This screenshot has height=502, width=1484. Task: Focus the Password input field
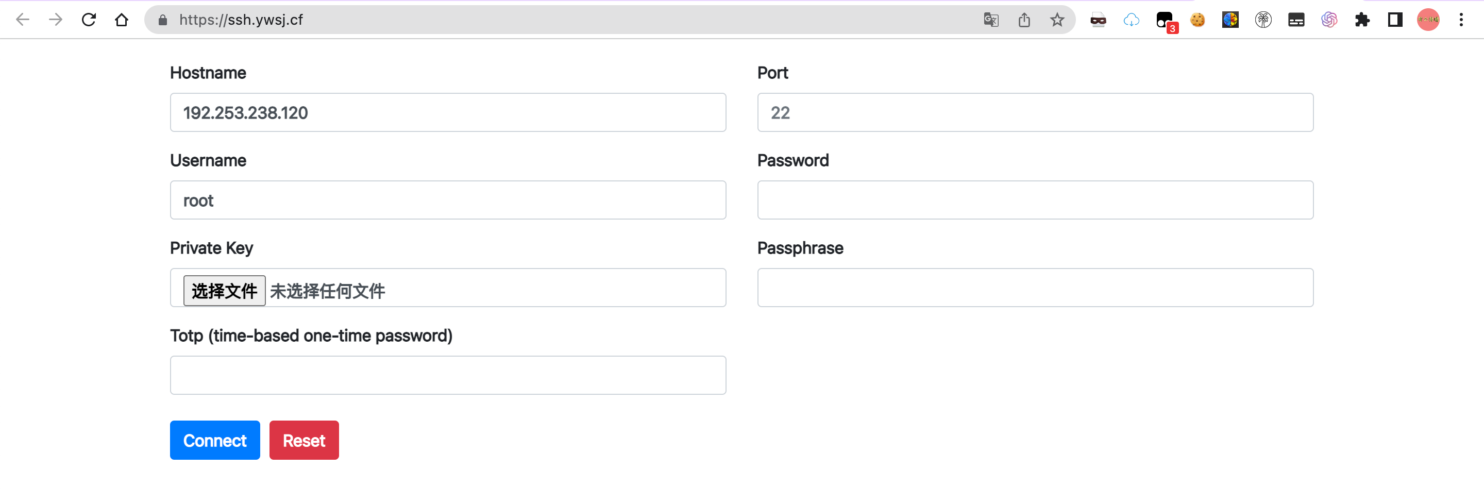point(1035,200)
